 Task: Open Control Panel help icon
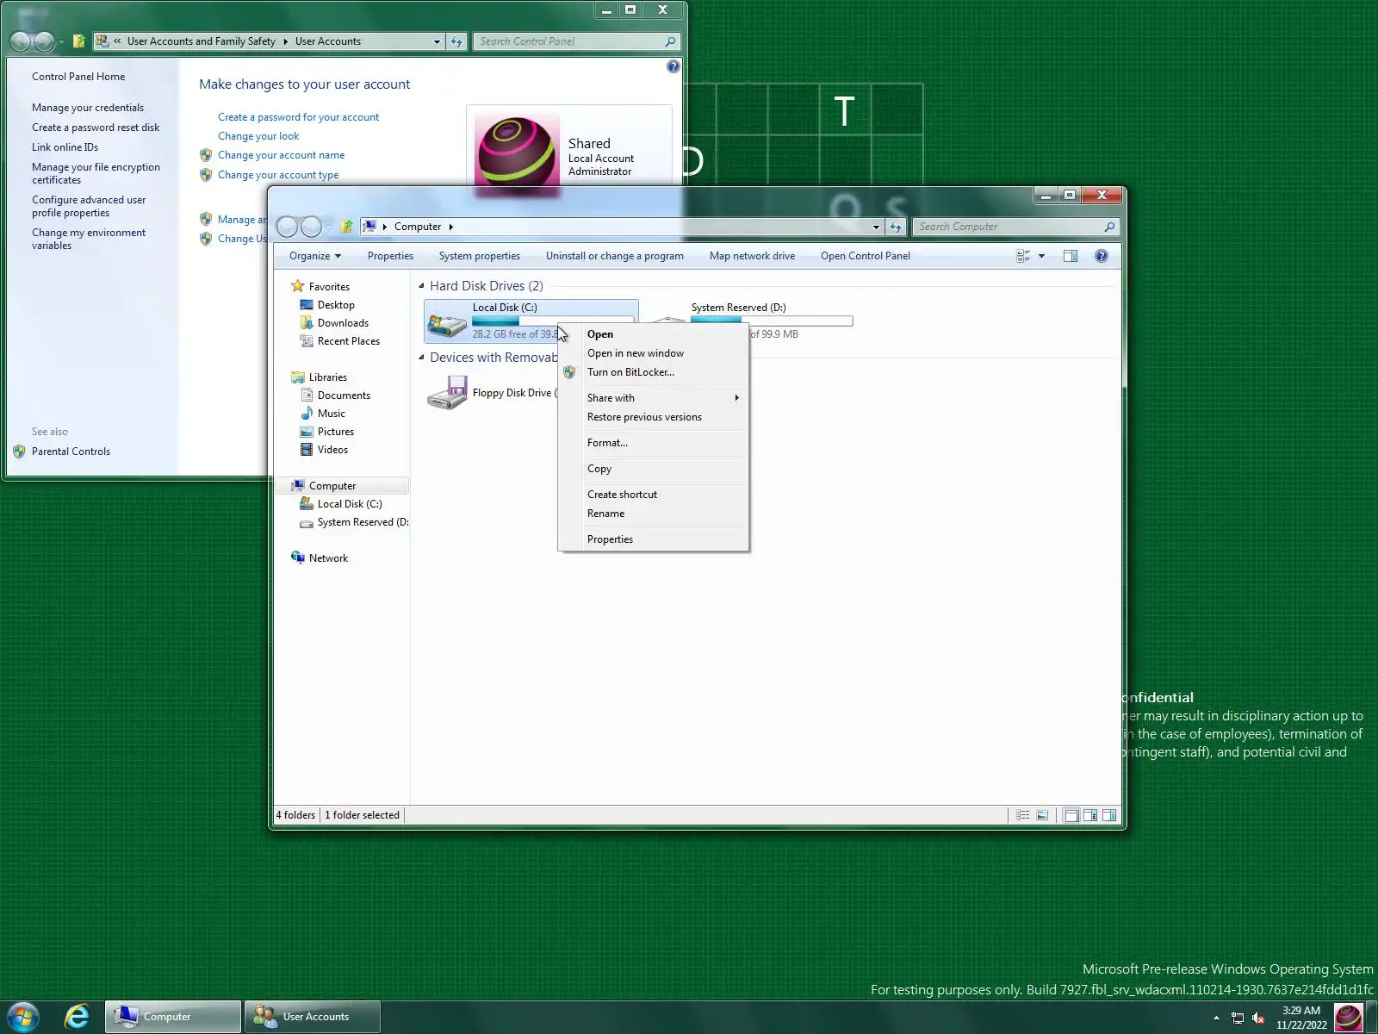pyautogui.click(x=673, y=66)
